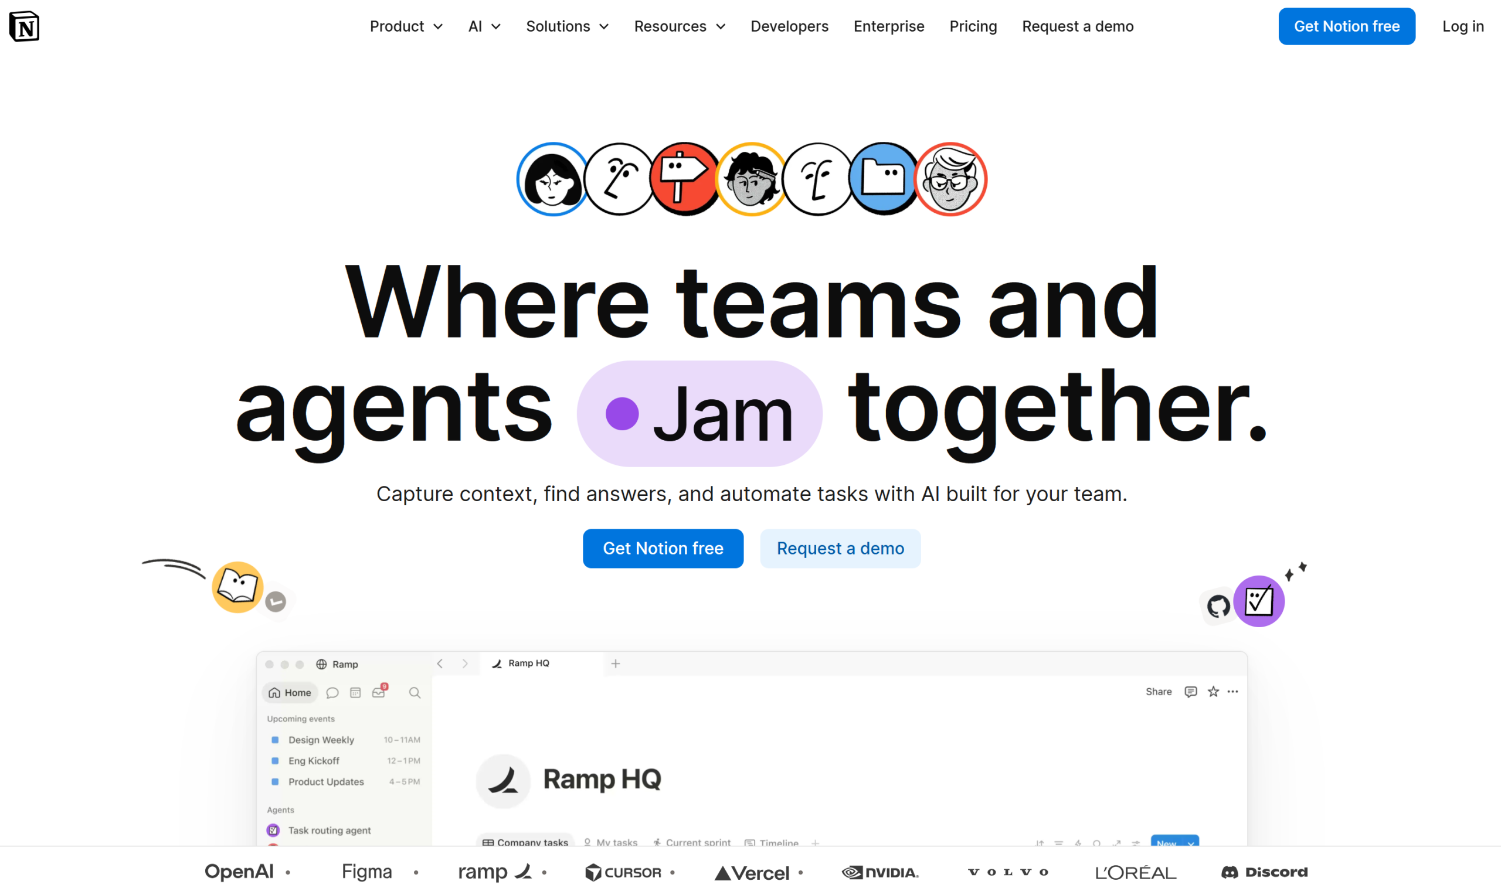1501x888 pixels.
Task: Expand the Solutions dropdown menu
Action: pyautogui.click(x=568, y=26)
